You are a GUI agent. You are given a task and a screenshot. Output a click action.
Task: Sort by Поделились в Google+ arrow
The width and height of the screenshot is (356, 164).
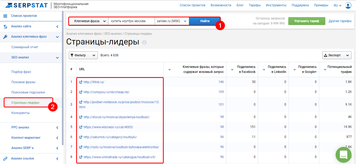(x=295, y=70)
